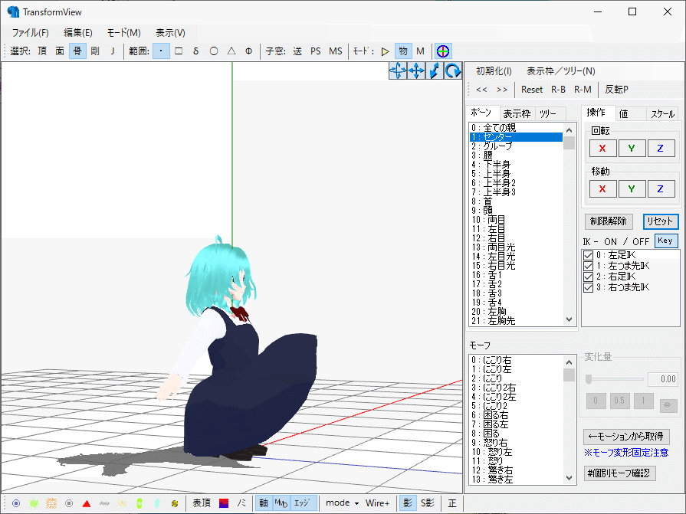Uncheck the 2 : 右足IK checkbox
This screenshot has height=514, width=686.
589,277
